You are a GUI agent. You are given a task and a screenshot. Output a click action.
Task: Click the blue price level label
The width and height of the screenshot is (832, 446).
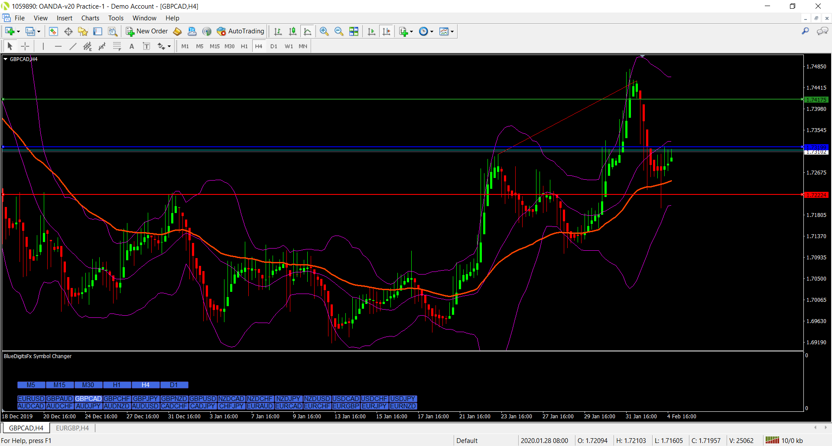[x=816, y=147]
